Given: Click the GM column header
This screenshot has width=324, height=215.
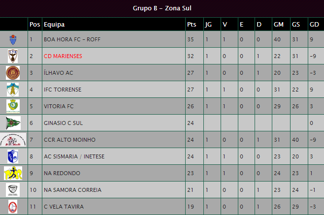Looking at the screenshot, I should coord(279,25).
